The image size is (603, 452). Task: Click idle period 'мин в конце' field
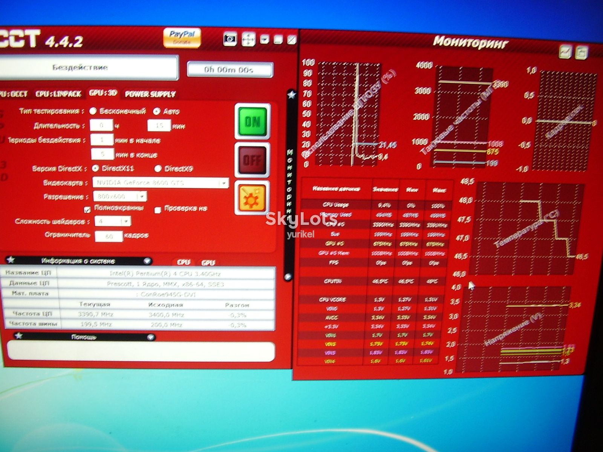(x=103, y=154)
